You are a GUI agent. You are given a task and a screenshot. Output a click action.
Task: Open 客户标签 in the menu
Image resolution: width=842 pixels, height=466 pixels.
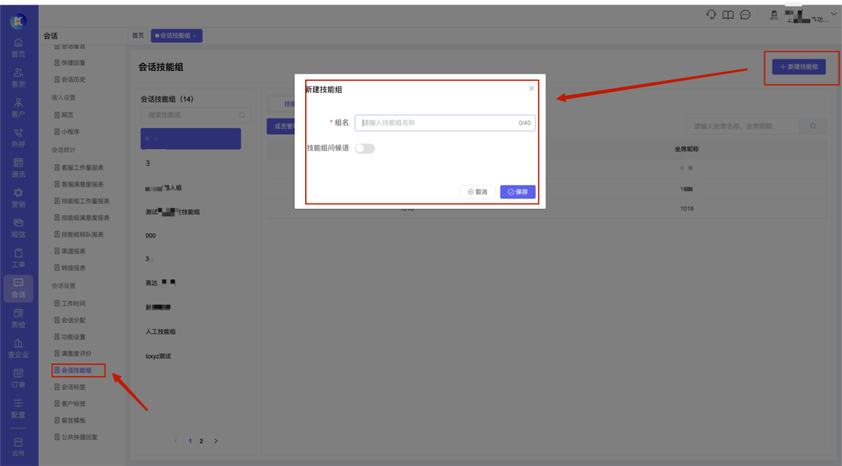[x=70, y=404]
